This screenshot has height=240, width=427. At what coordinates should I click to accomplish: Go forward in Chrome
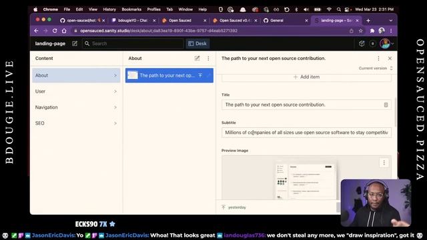[x=45, y=31]
